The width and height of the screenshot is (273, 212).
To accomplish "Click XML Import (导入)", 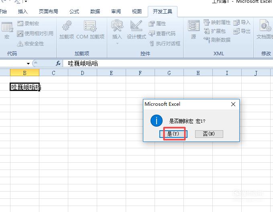I will tap(242, 22).
